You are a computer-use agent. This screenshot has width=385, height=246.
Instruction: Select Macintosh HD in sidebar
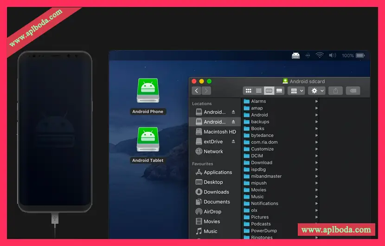point(215,132)
